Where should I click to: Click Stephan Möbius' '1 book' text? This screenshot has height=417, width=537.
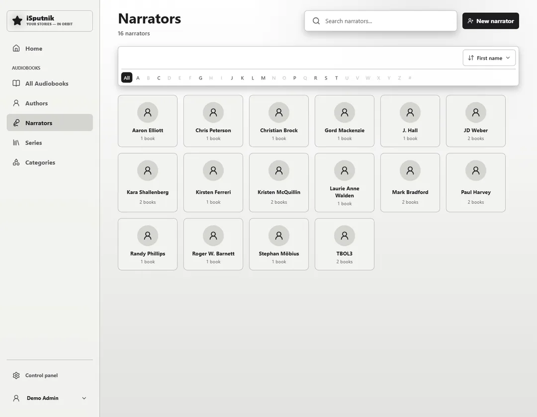pos(279,262)
